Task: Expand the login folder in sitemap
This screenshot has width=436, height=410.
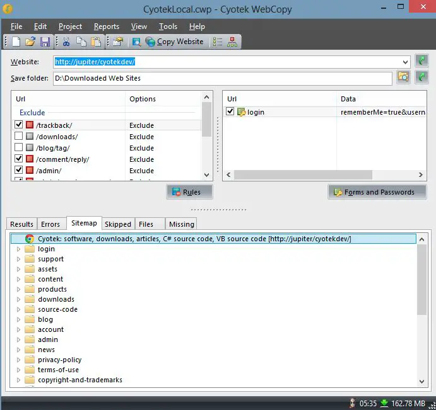Action: click(18, 249)
